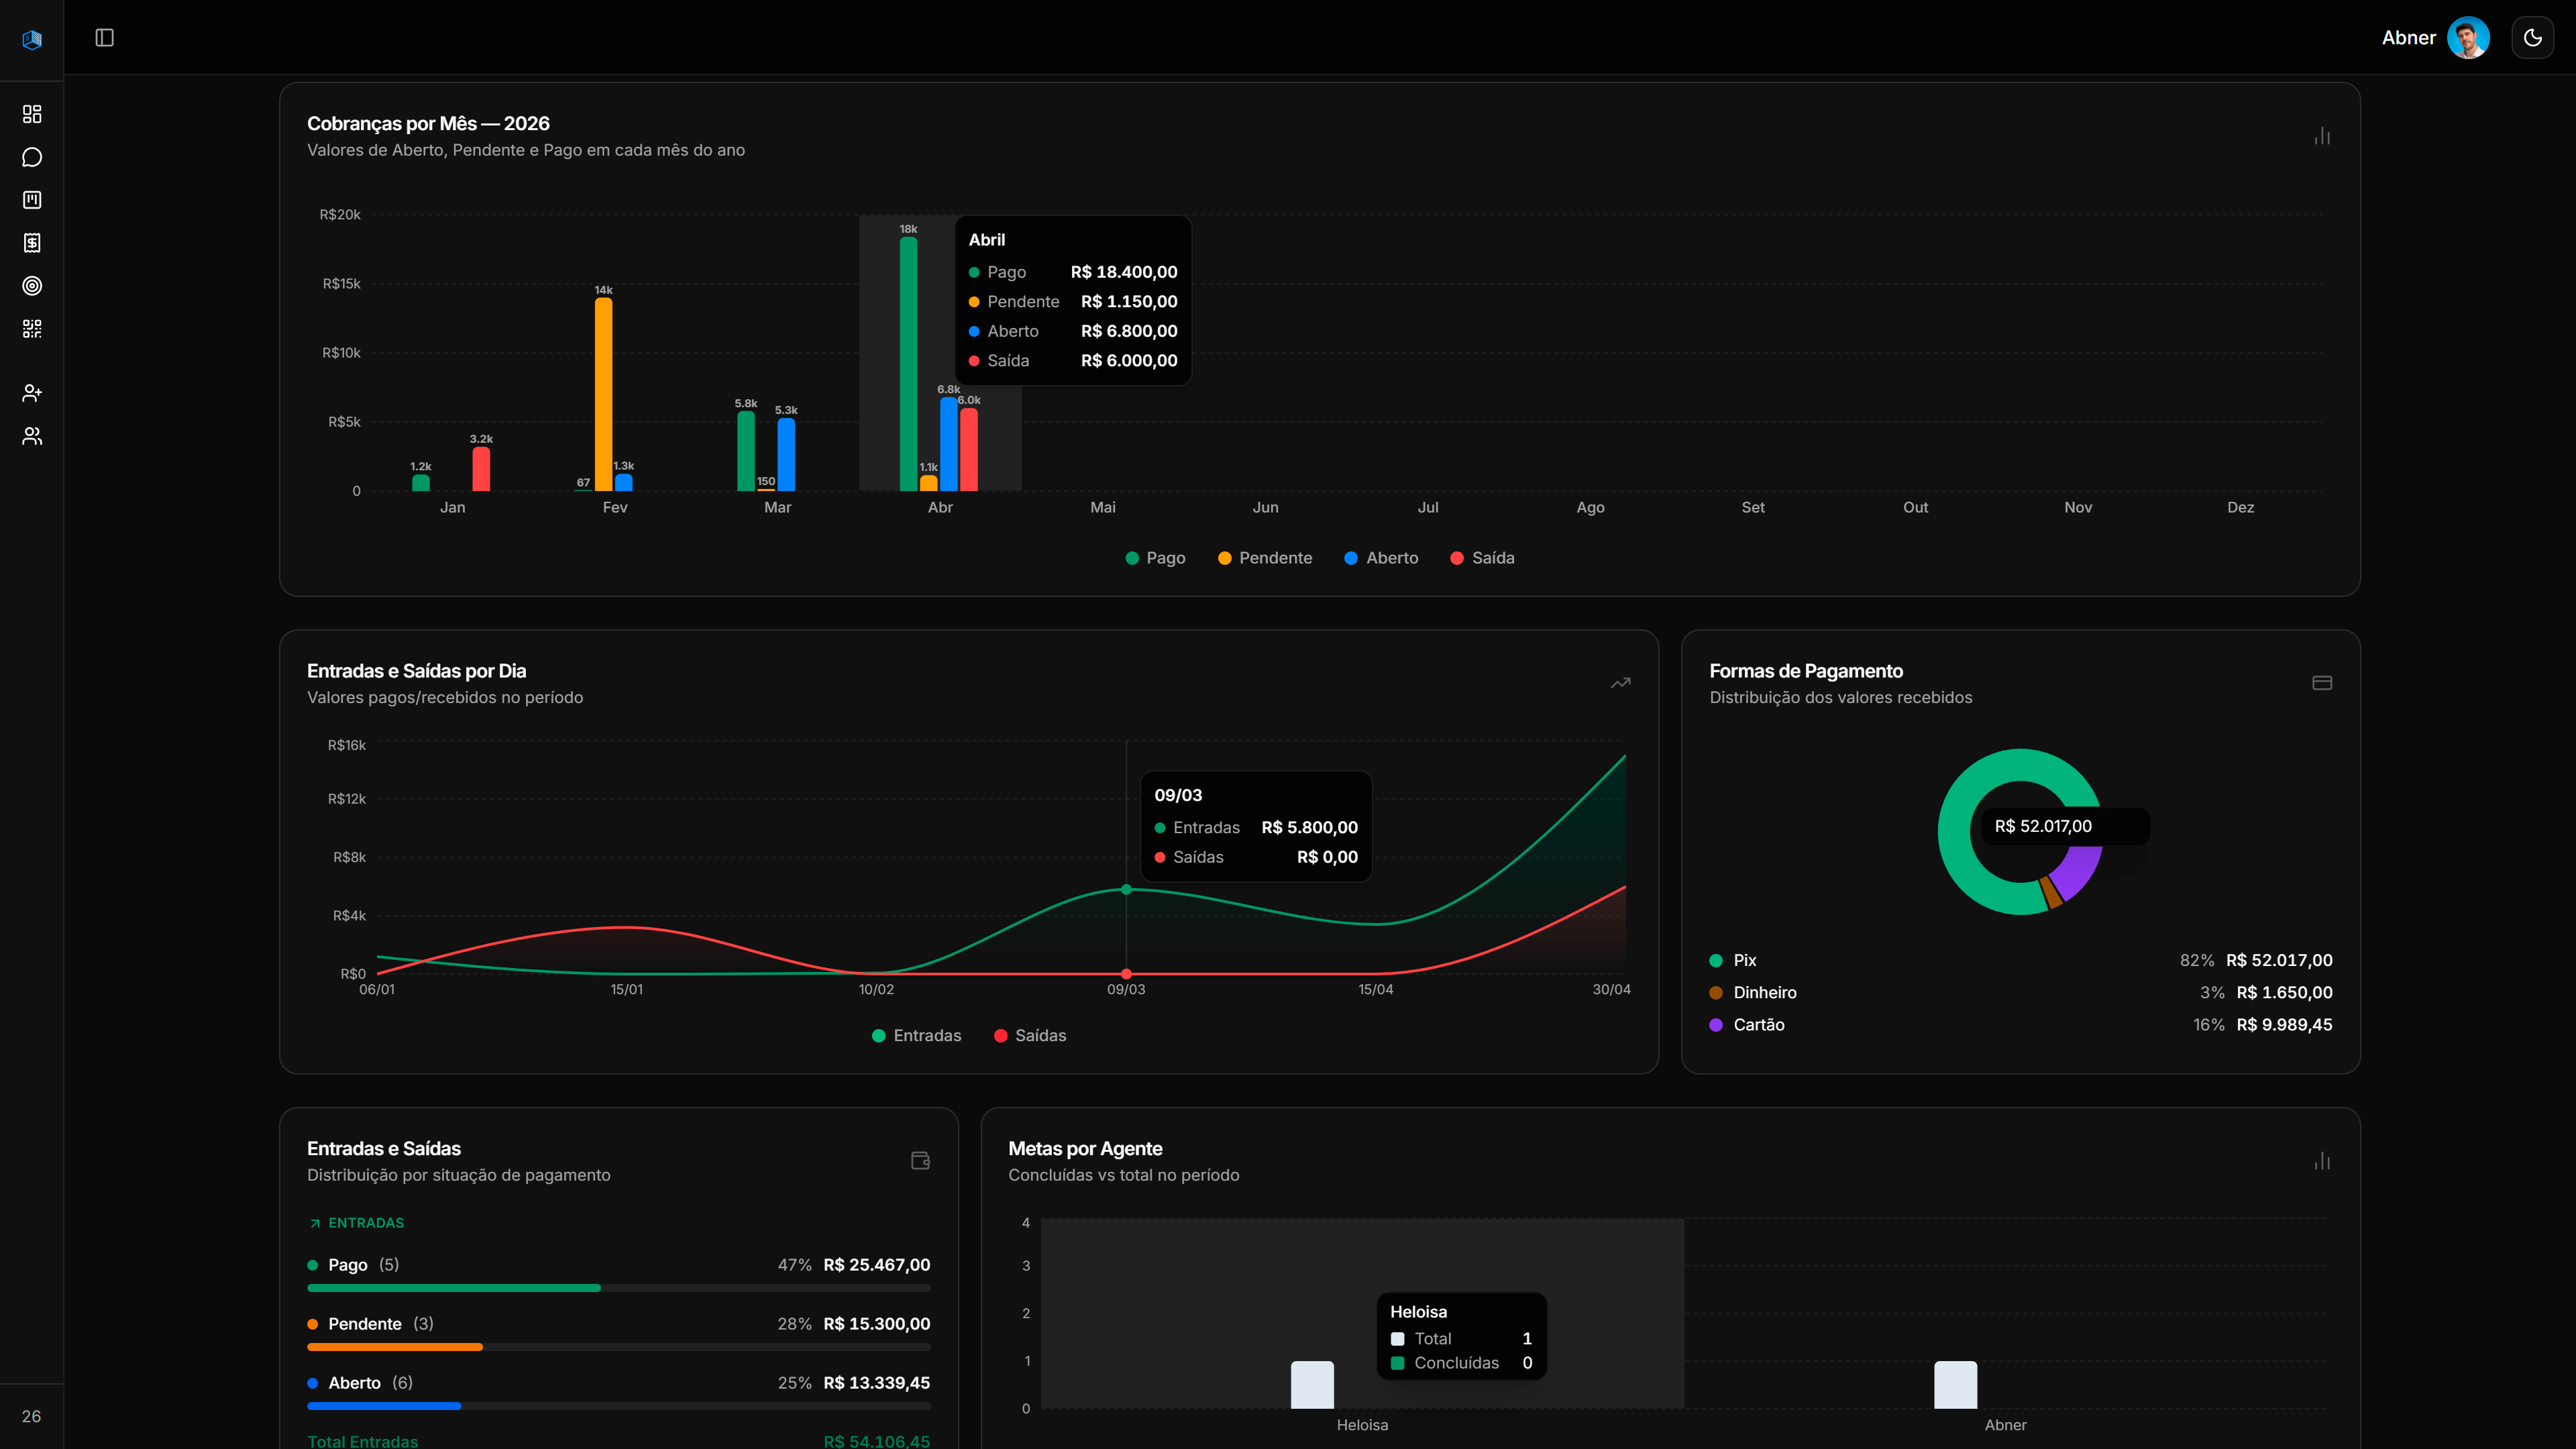Toggle Pago series in monthly chart legend
The height and width of the screenshot is (1449, 2576).
click(x=1155, y=558)
